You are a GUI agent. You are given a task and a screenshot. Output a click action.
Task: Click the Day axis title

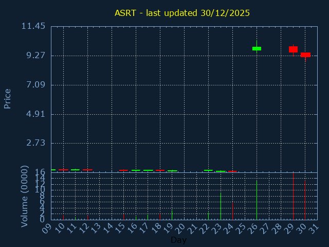[178, 240]
